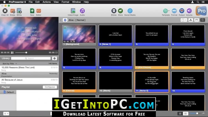This screenshot has height=117, width=208.
Task: Select slide 4 From the ash
Action: pyautogui.click(x=188, y=35)
